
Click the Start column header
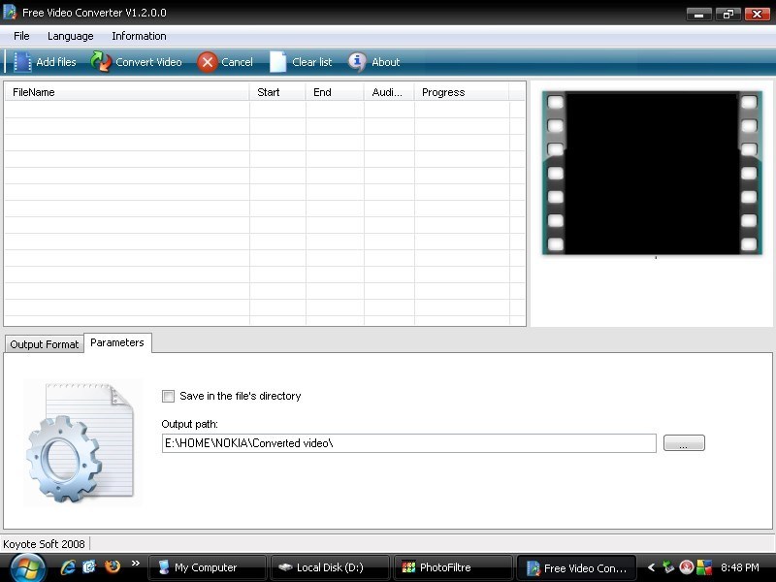[x=277, y=92]
